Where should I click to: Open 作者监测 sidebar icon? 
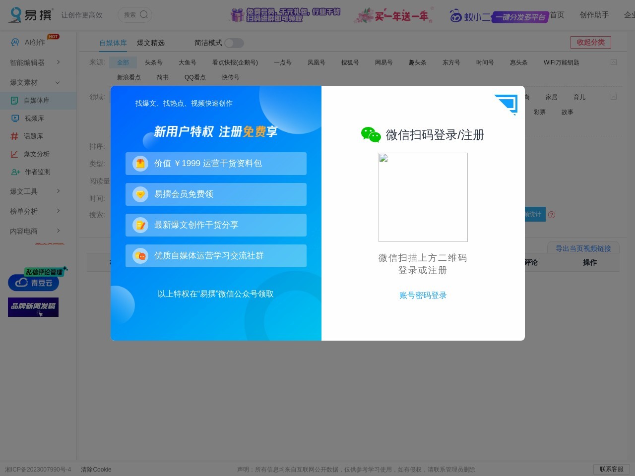tap(15, 172)
